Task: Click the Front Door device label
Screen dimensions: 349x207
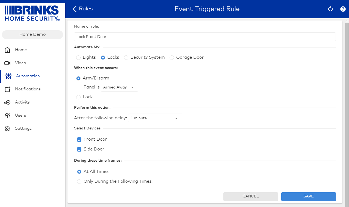Action: click(x=95, y=139)
